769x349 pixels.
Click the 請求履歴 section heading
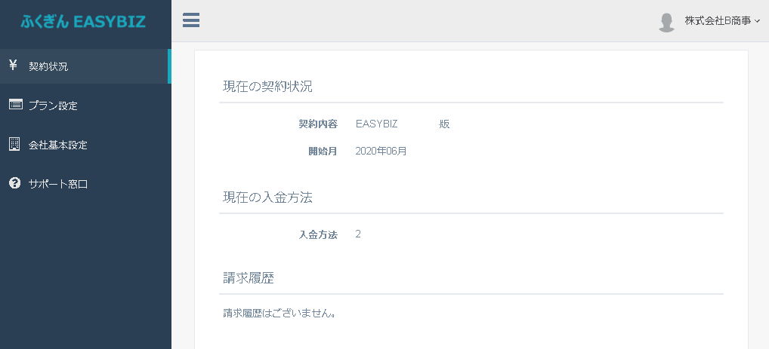[248, 277]
